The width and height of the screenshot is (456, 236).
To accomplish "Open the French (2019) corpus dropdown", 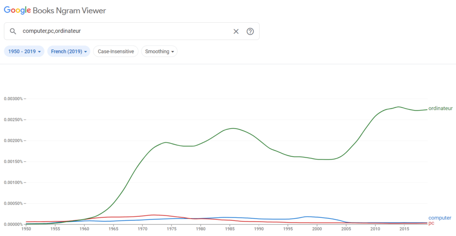I will tap(69, 52).
